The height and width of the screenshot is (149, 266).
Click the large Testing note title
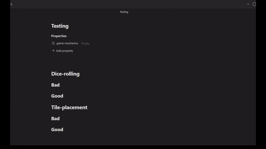tap(60, 26)
